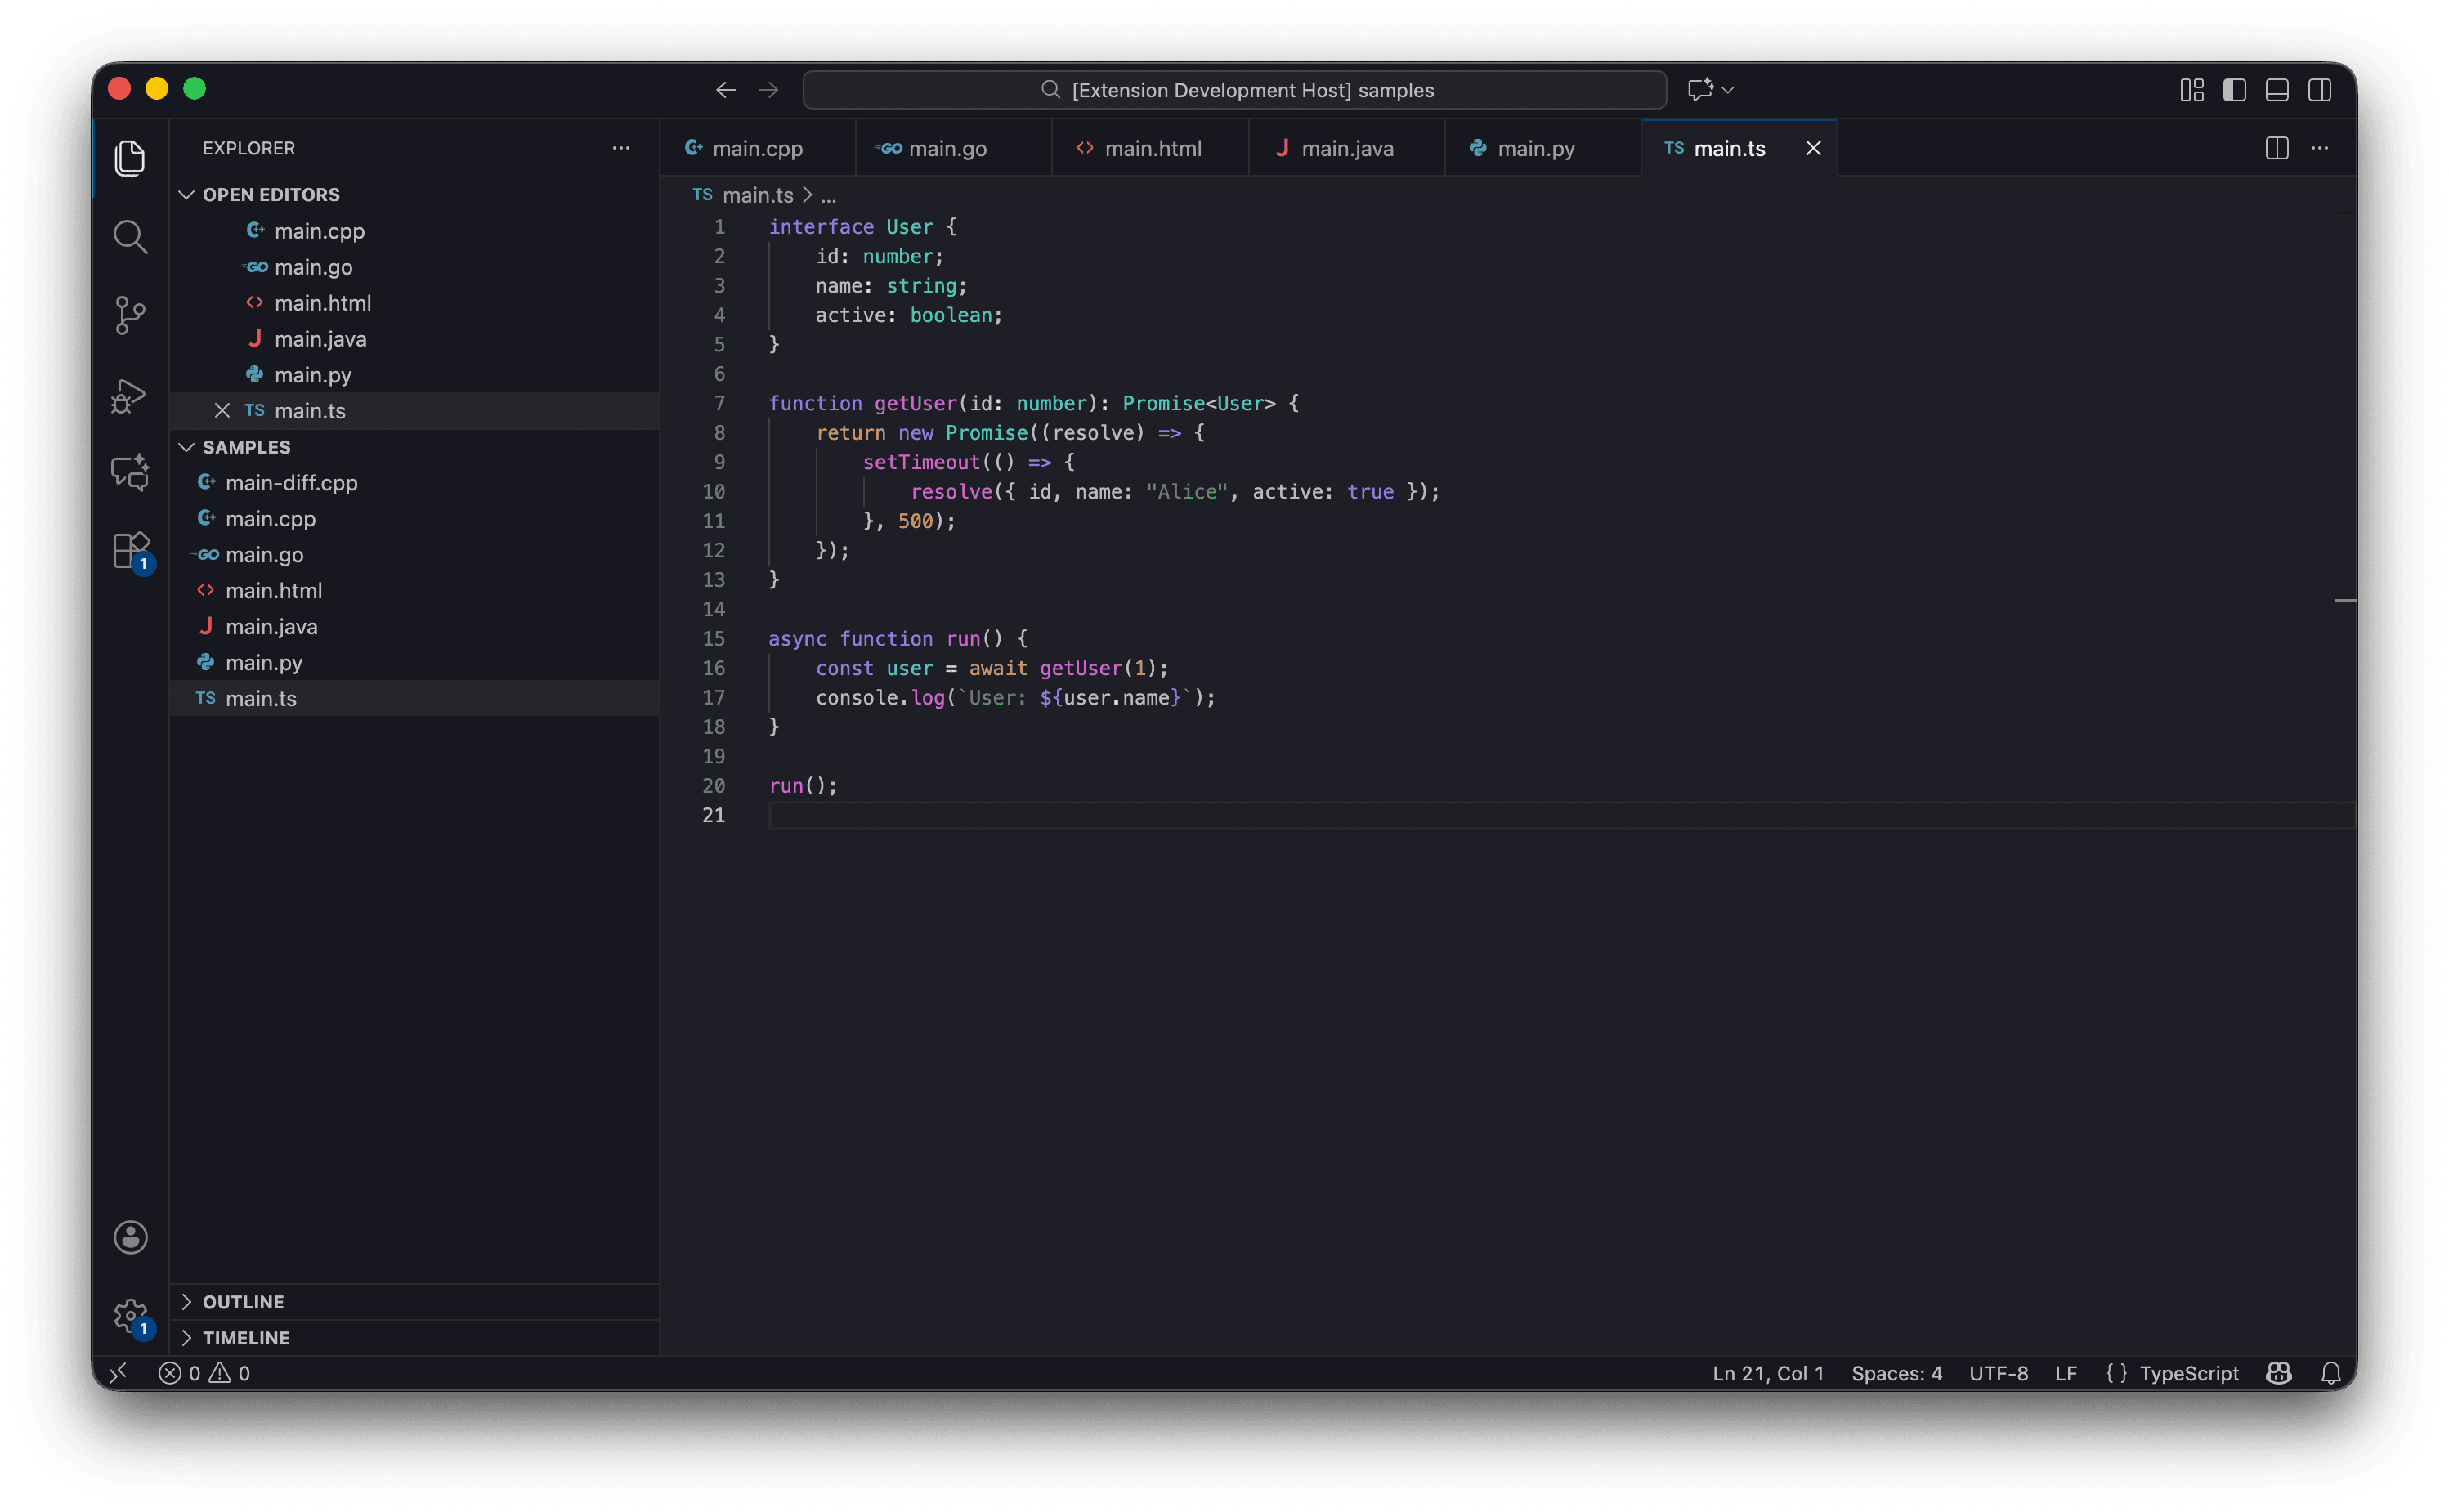Open Copilot from the status bar
The width and height of the screenshot is (2449, 1512).
(x=2278, y=1373)
